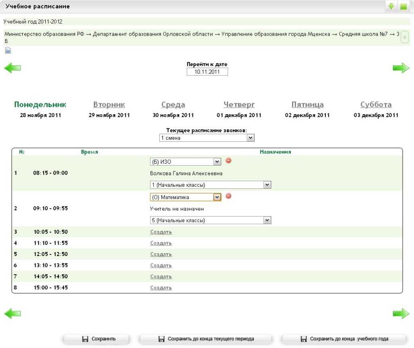414x348 pixels.
Task: Expand the '(О) Математика' subject dropdown
Action: [x=186, y=197]
